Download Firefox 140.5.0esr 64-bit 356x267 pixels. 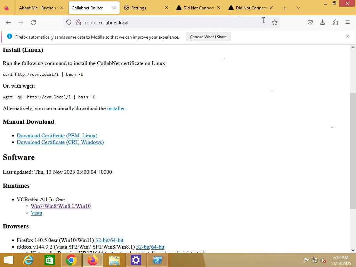coord(117,240)
